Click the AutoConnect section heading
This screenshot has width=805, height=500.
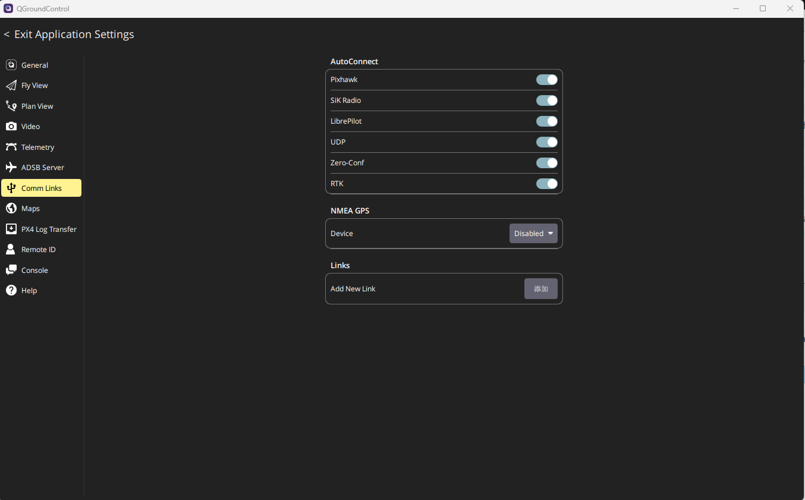[354, 62]
